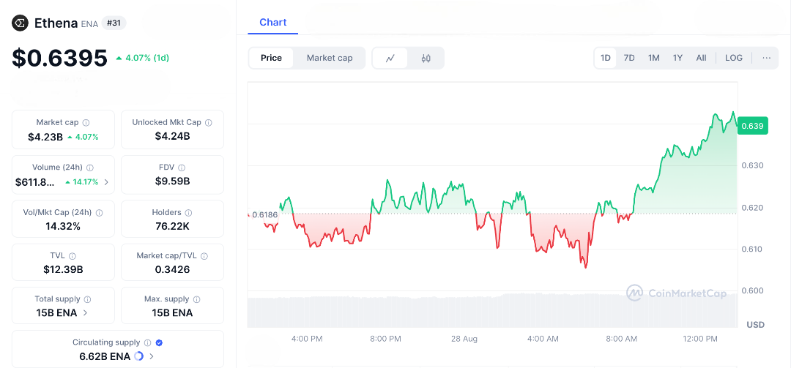
Task: Click the 8:00 PM time axis label
Action: (385, 339)
